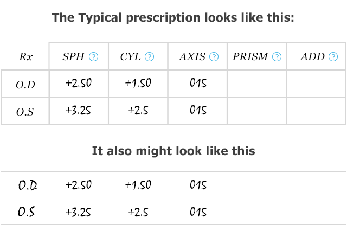Select the O.D SPH value +2.50 cell
This screenshot has height=237, width=347.
coord(79,84)
